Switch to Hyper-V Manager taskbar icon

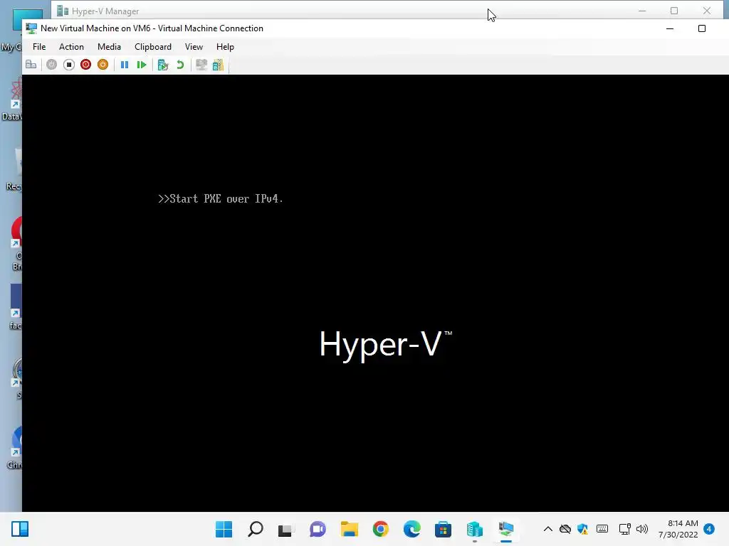pyautogui.click(x=475, y=529)
